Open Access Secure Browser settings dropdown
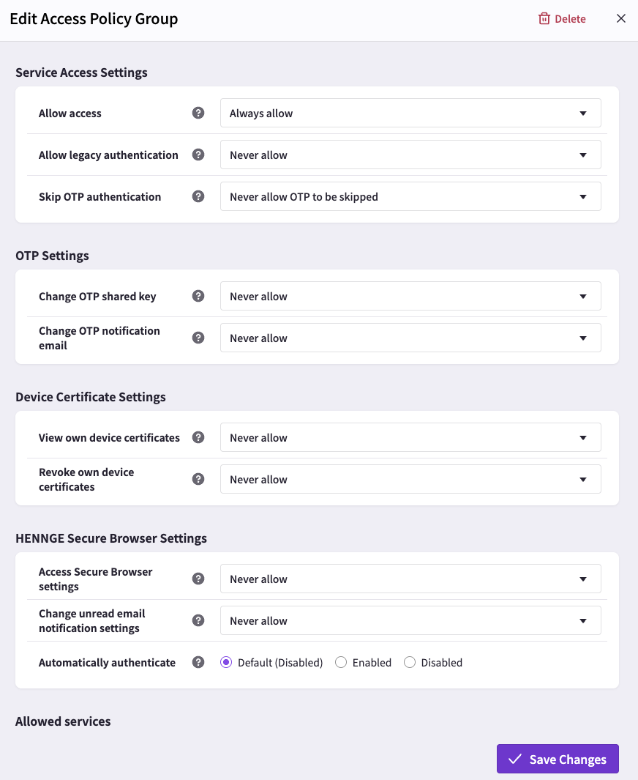The image size is (638, 780). [410, 579]
